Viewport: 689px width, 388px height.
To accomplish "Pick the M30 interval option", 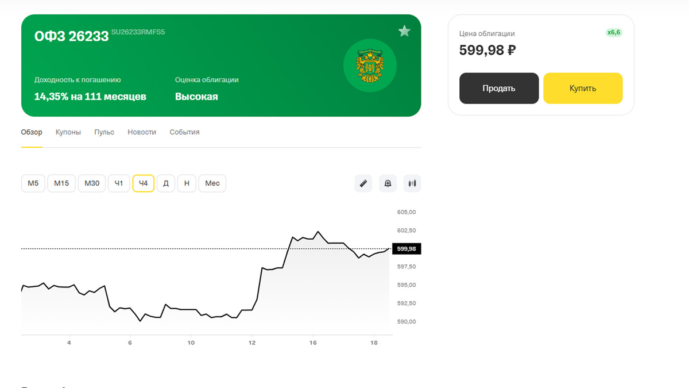I will [x=91, y=183].
